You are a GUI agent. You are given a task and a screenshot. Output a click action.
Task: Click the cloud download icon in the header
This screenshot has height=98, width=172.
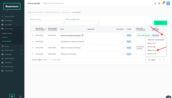click(x=159, y=4)
